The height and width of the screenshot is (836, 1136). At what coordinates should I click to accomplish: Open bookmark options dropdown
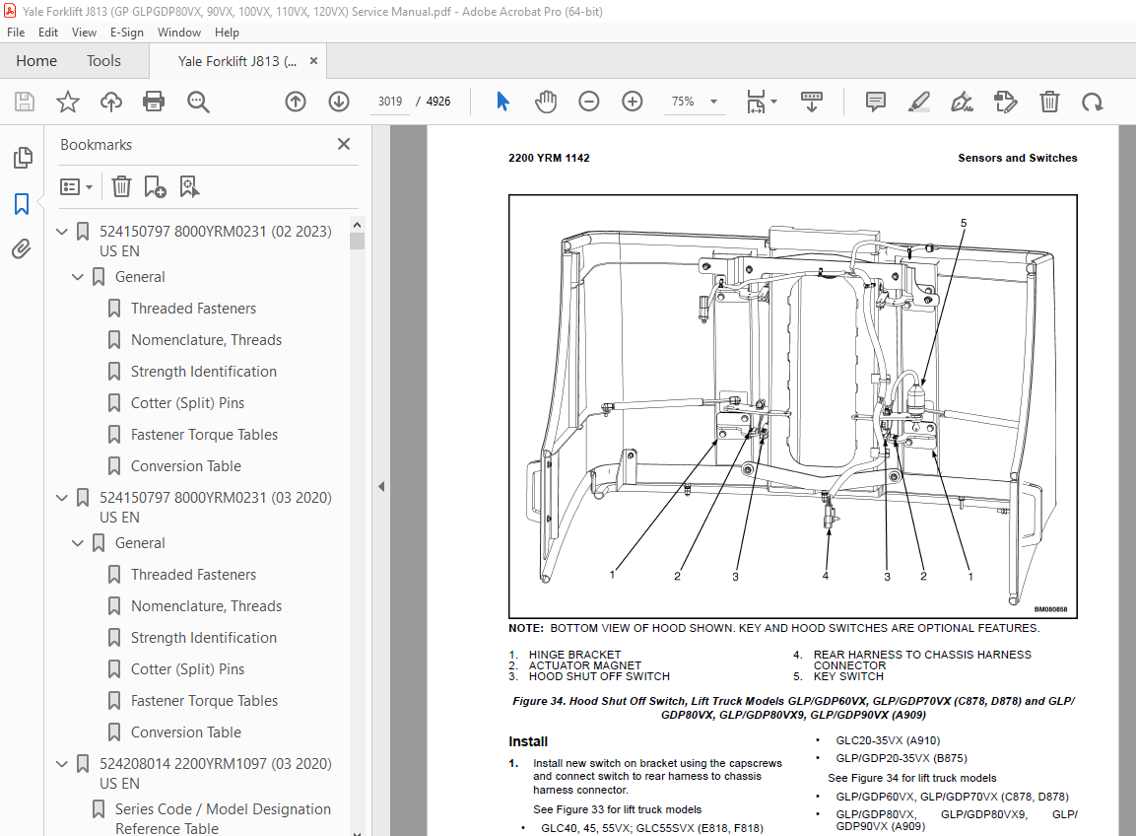point(77,187)
